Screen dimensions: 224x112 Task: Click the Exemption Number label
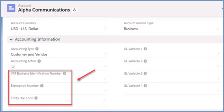pos(25,86)
